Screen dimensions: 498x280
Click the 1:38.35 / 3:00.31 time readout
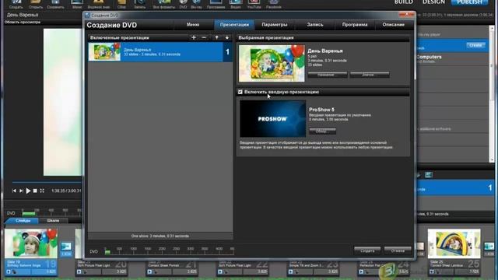pyautogui.click(x=66, y=191)
